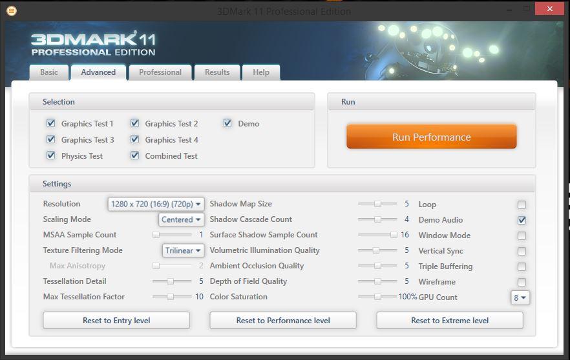Open the Help tab
This screenshot has width=570, height=360.
coord(261,72)
